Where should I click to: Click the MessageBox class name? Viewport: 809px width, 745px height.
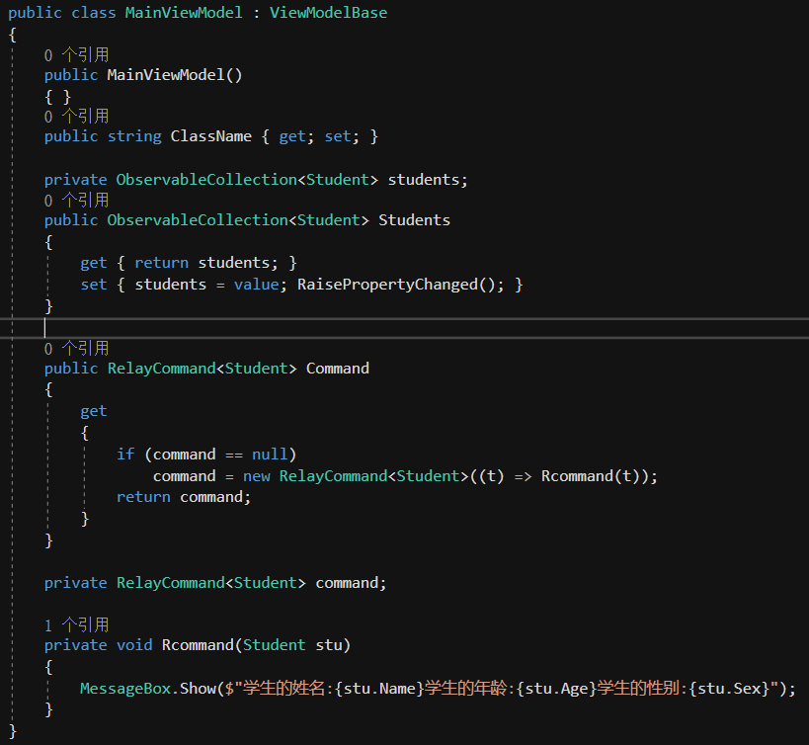(x=125, y=689)
